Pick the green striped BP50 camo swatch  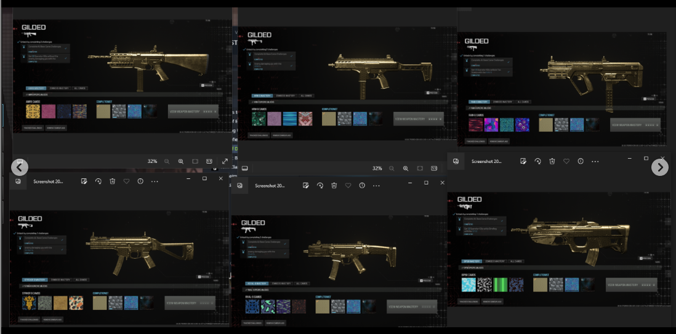click(500, 284)
